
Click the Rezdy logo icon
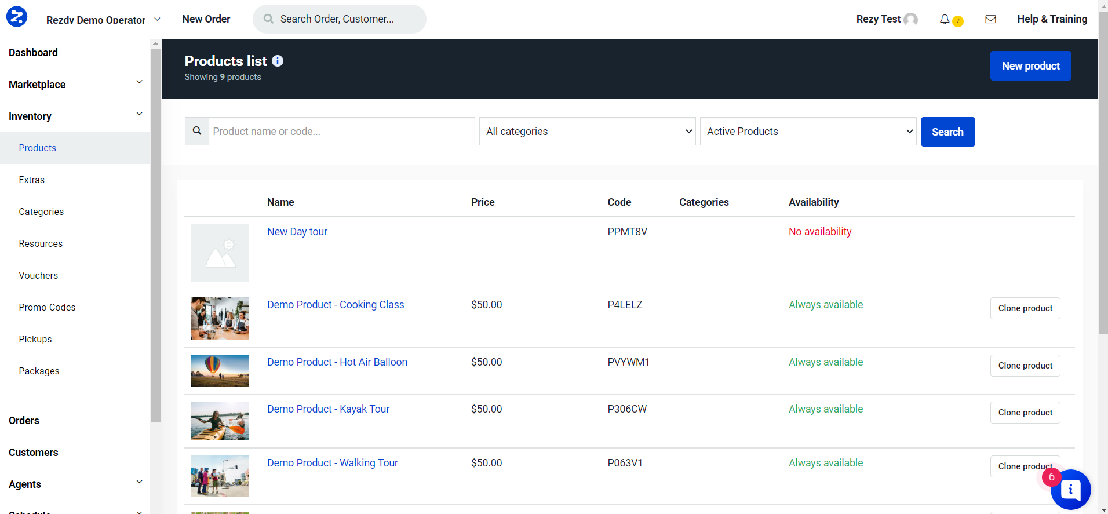tap(17, 17)
